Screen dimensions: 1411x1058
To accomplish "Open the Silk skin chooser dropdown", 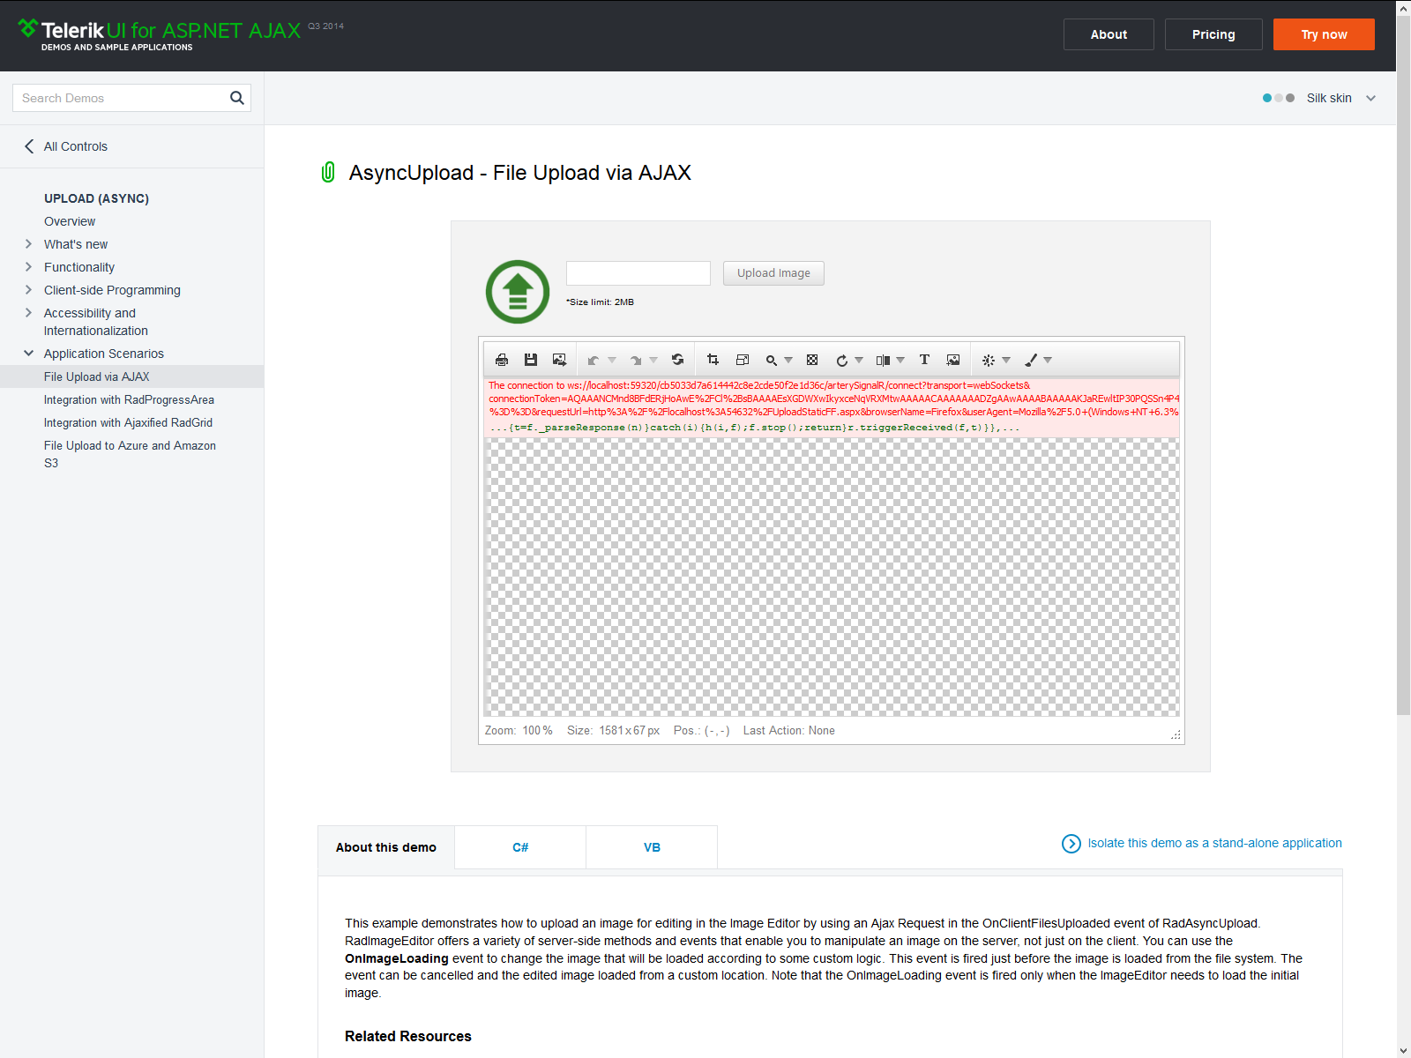I will click(x=1370, y=98).
